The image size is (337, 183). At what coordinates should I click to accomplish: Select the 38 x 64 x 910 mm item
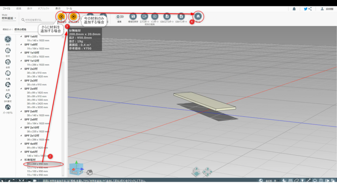pos(37,85)
